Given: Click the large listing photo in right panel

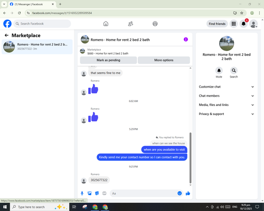Looking at the screenshot, I should (x=227, y=43).
